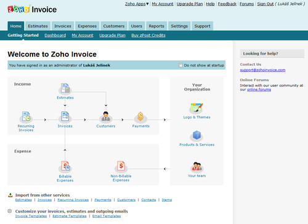Click the Sign Out link
Viewport: 308px width, 224px height.
(265, 4)
